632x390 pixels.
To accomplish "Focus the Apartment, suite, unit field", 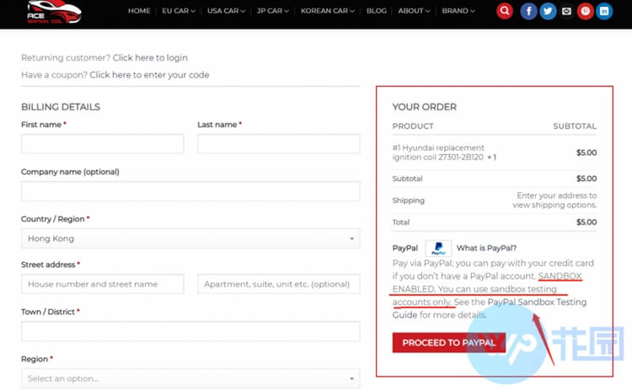I will [279, 284].
